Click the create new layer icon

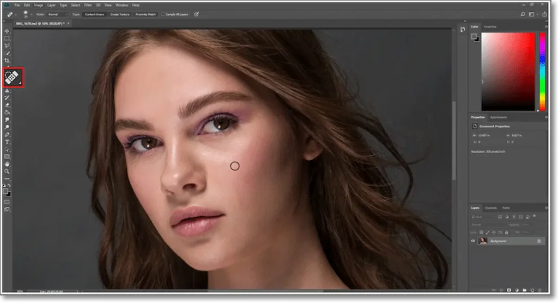click(x=532, y=290)
